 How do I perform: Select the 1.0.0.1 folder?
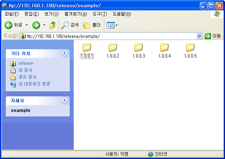pyautogui.click(x=86, y=51)
